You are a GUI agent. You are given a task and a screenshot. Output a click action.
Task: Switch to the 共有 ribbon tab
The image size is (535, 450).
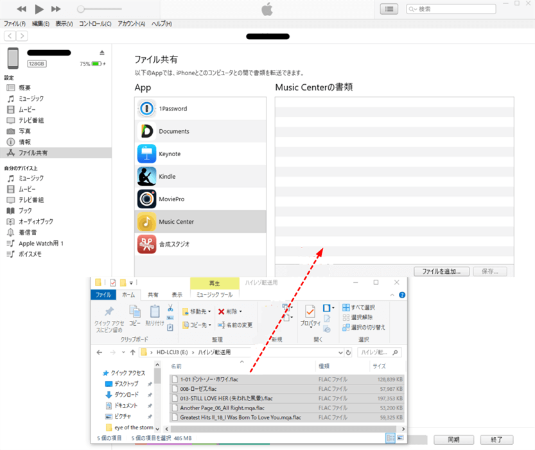153,294
